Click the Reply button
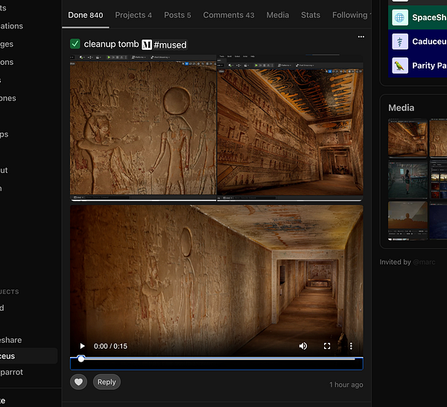The image size is (447, 407). click(107, 382)
